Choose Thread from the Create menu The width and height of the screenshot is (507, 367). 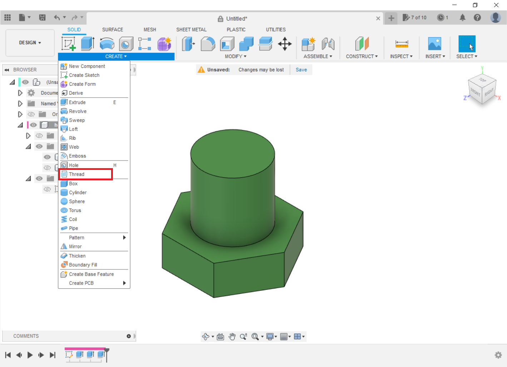coord(77,174)
